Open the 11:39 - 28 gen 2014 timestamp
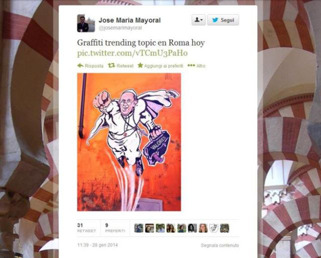The height and width of the screenshot is (258, 321). [97, 245]
